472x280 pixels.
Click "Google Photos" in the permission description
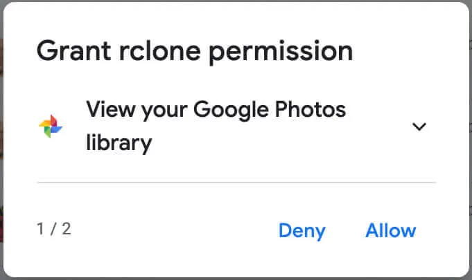pyautogui.click(x=270, y=109)
